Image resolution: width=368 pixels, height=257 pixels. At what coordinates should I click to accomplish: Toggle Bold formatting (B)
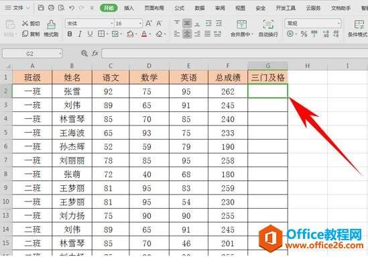click(70, 34)
